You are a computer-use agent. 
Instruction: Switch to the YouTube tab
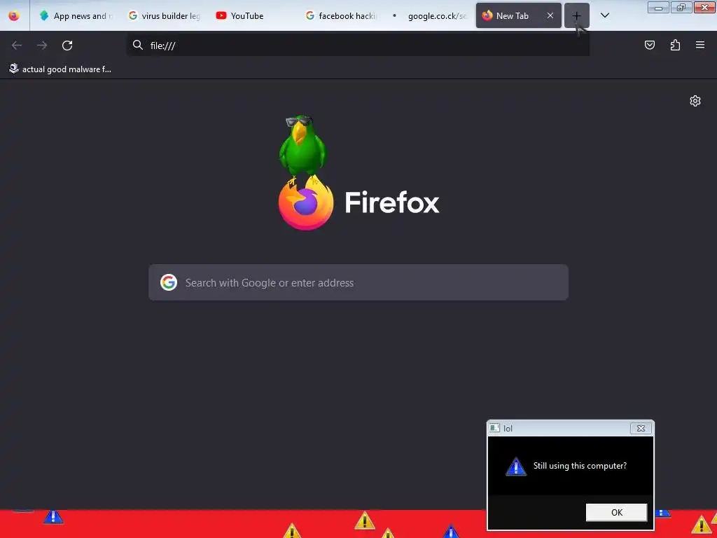click(253, 15)
